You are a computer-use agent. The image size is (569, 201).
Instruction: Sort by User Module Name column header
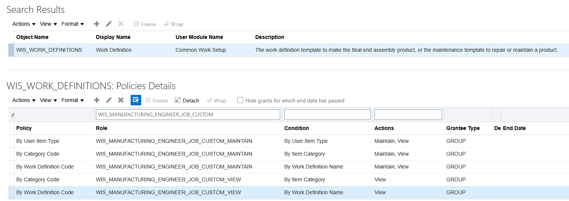point(199,37)
